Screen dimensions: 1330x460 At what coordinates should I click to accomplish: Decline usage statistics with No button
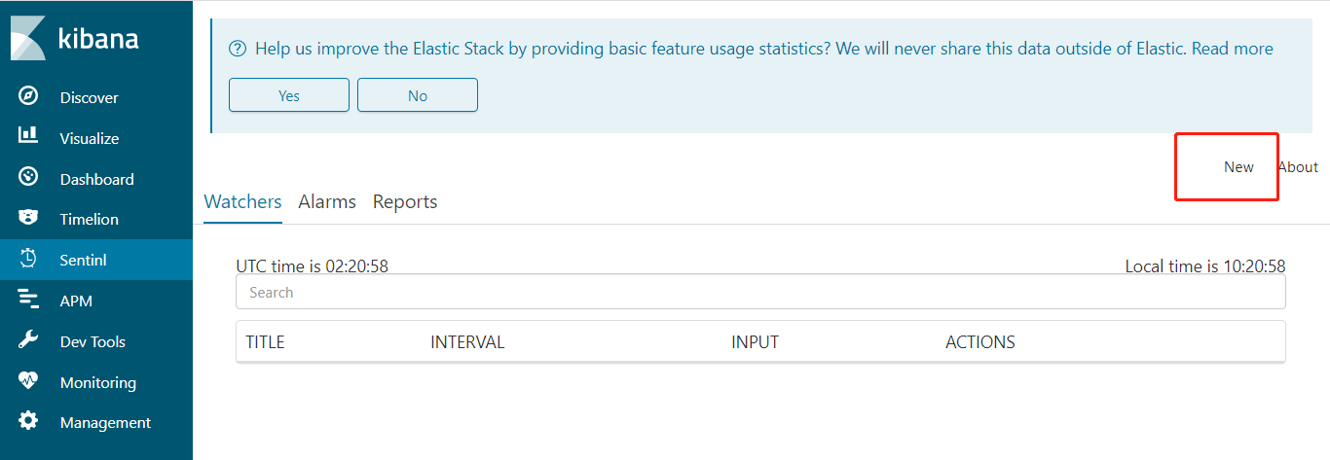418,95
